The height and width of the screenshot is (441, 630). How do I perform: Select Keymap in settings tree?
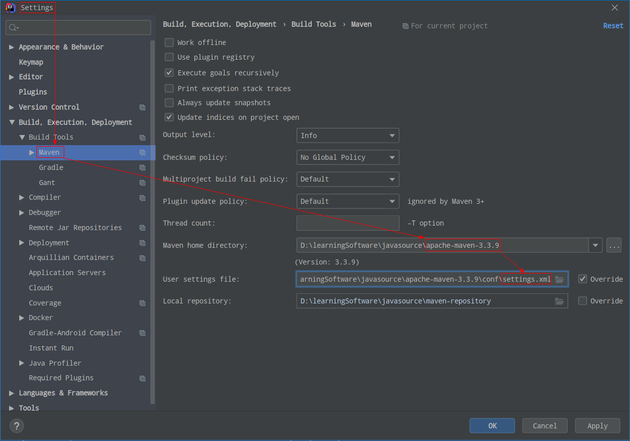31,62
